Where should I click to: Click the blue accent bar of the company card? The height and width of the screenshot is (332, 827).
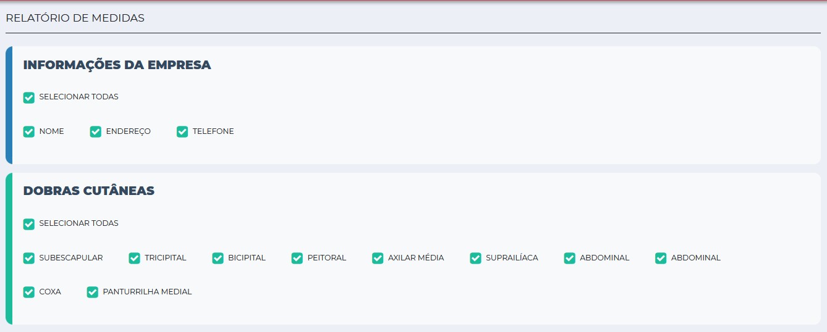[x=9, y=105]
